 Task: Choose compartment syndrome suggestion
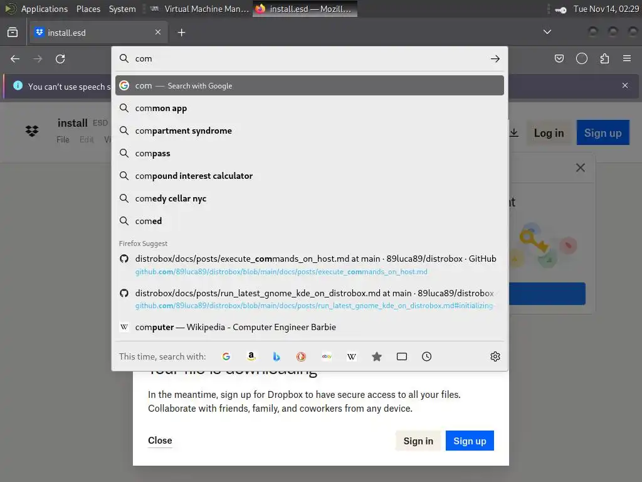click(310, 131)
